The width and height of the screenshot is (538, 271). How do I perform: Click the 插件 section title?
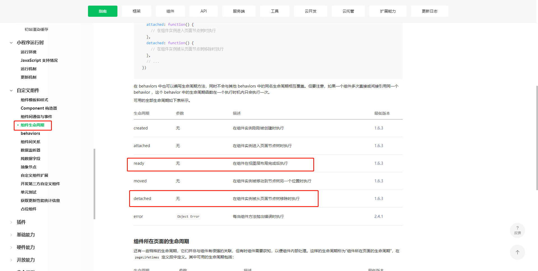[21, 222]
